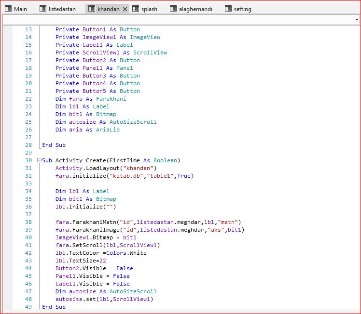The image size is (361, 314).
Task: Click the khandan tab module icon
Action: pyautogui.click(x=91, y=9)
